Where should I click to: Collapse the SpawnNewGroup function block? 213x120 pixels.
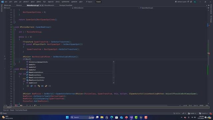14,27
